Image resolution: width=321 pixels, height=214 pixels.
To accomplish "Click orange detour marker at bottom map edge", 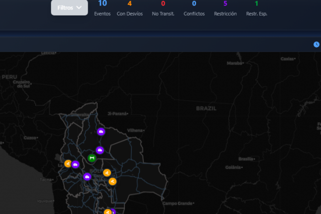I will 107,212.
